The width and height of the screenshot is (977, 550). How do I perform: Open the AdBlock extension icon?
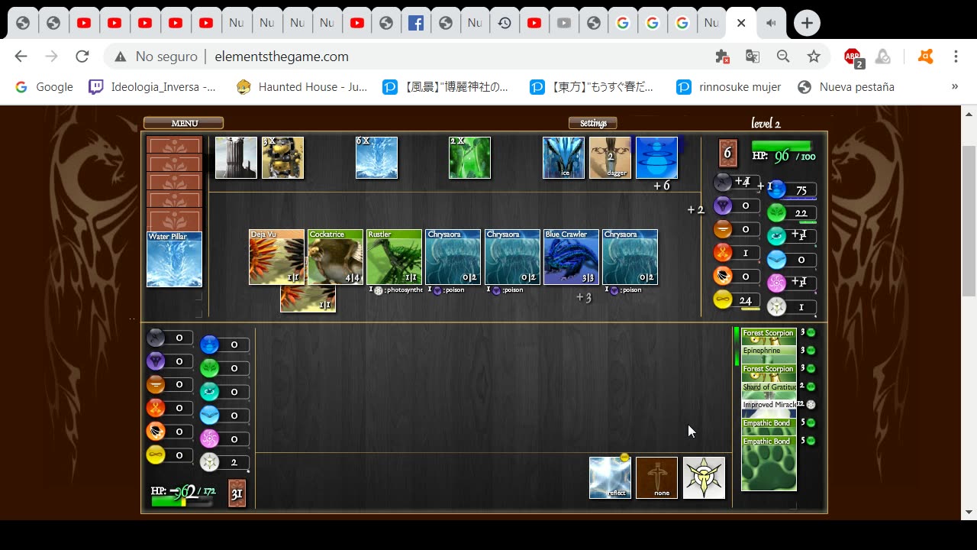coord(853,57)
